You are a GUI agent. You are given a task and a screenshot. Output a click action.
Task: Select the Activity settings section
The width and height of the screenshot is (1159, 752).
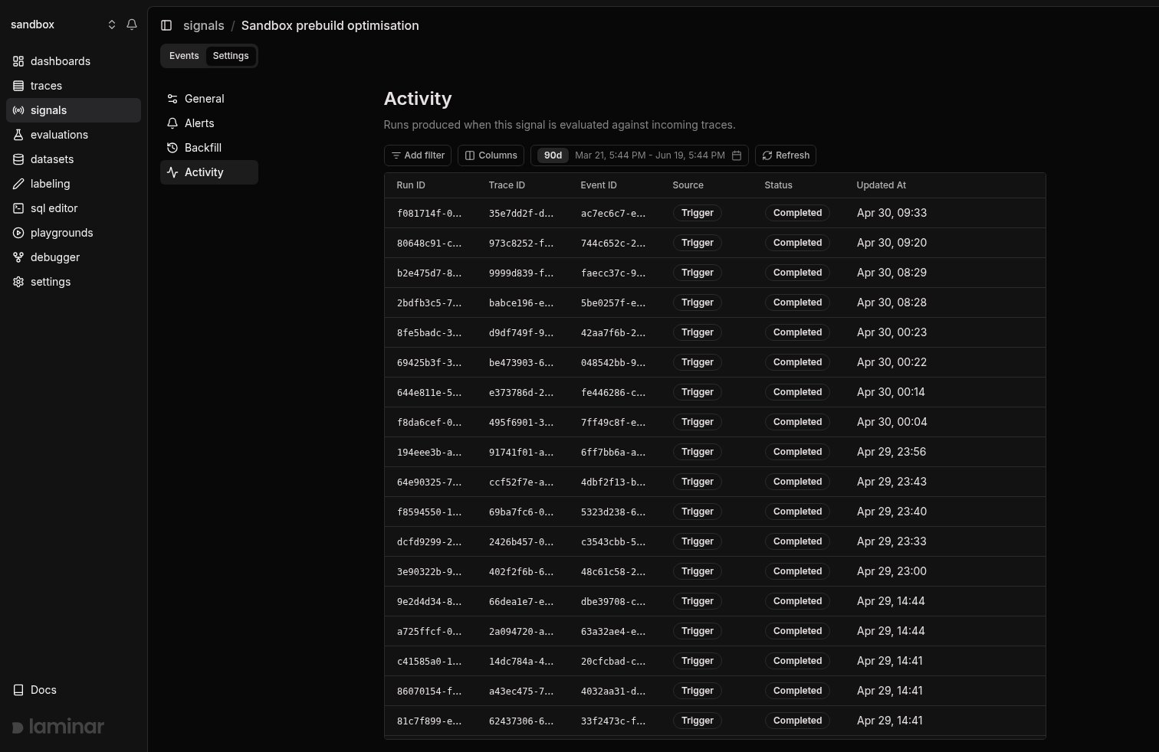[209, 172]
